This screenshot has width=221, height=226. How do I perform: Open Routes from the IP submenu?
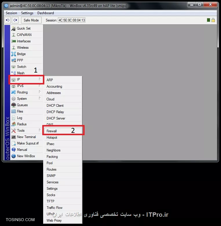click(x=63, y=169)
